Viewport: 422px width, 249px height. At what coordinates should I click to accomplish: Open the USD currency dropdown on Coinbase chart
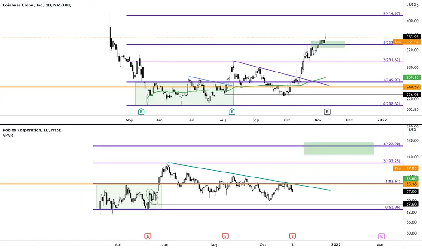[412, 5]
